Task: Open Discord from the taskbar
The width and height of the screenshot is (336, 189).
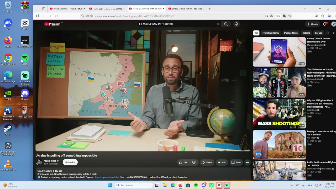Action: [204, 185]
